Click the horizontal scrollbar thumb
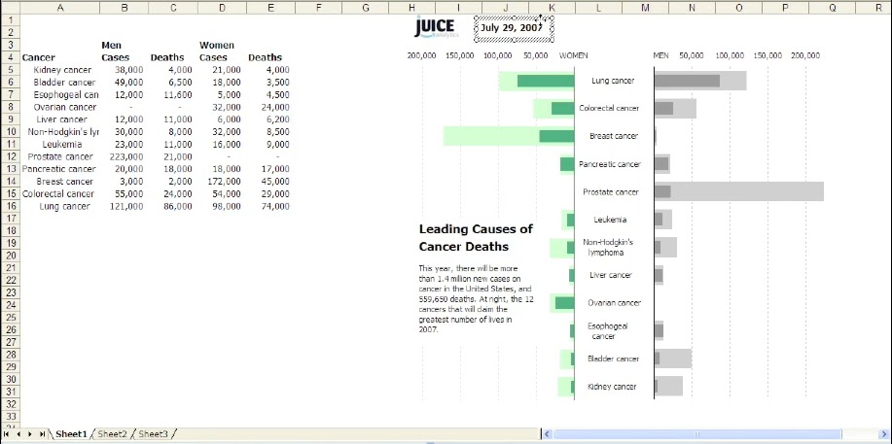Screen dimensions: 892x444 696,433
